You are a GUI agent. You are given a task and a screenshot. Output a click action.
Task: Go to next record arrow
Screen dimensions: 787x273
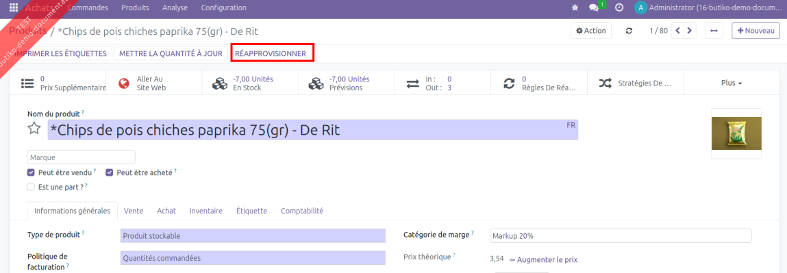(690, 31)
